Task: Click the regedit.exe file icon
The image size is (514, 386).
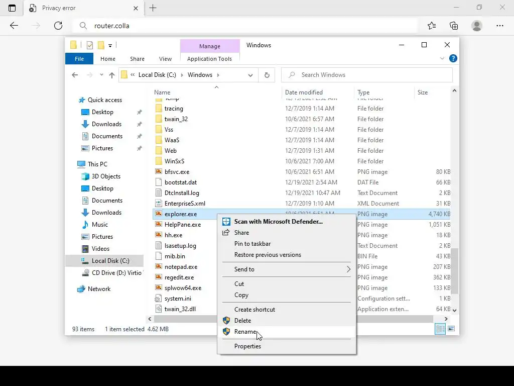Action: (x=158, y=277)
